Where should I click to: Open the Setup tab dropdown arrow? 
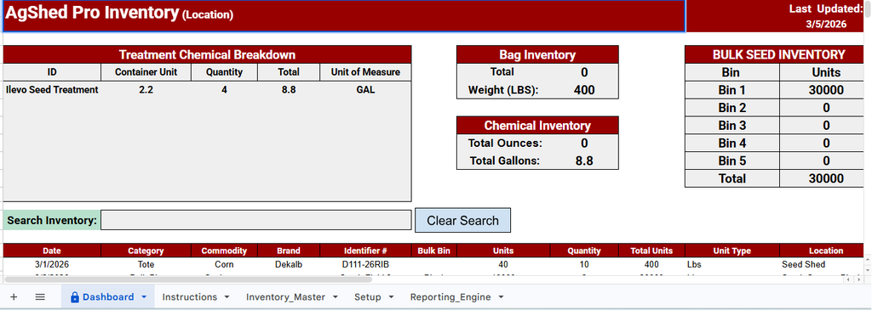pyautogui.click(x=391, y=297)
